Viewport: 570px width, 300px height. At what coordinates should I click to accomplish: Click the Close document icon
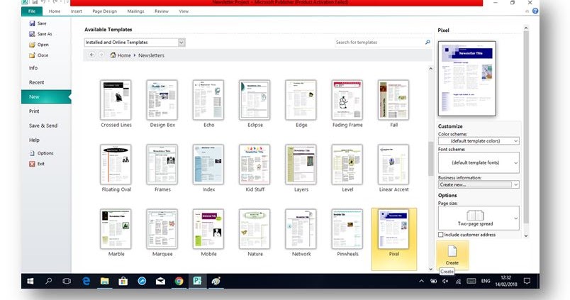click(x=32, y=55)
